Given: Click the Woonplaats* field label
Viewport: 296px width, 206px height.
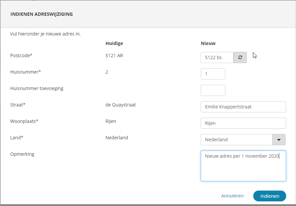Looking at the screenshot, I should [x=24, y=121].
